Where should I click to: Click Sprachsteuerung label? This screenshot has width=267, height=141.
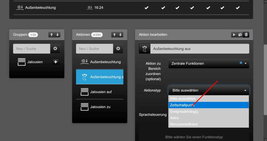(x=153, y=115)
